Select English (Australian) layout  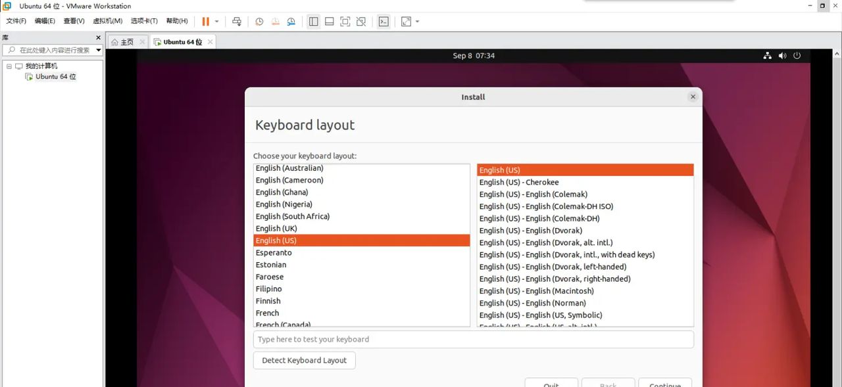(362, 168)
